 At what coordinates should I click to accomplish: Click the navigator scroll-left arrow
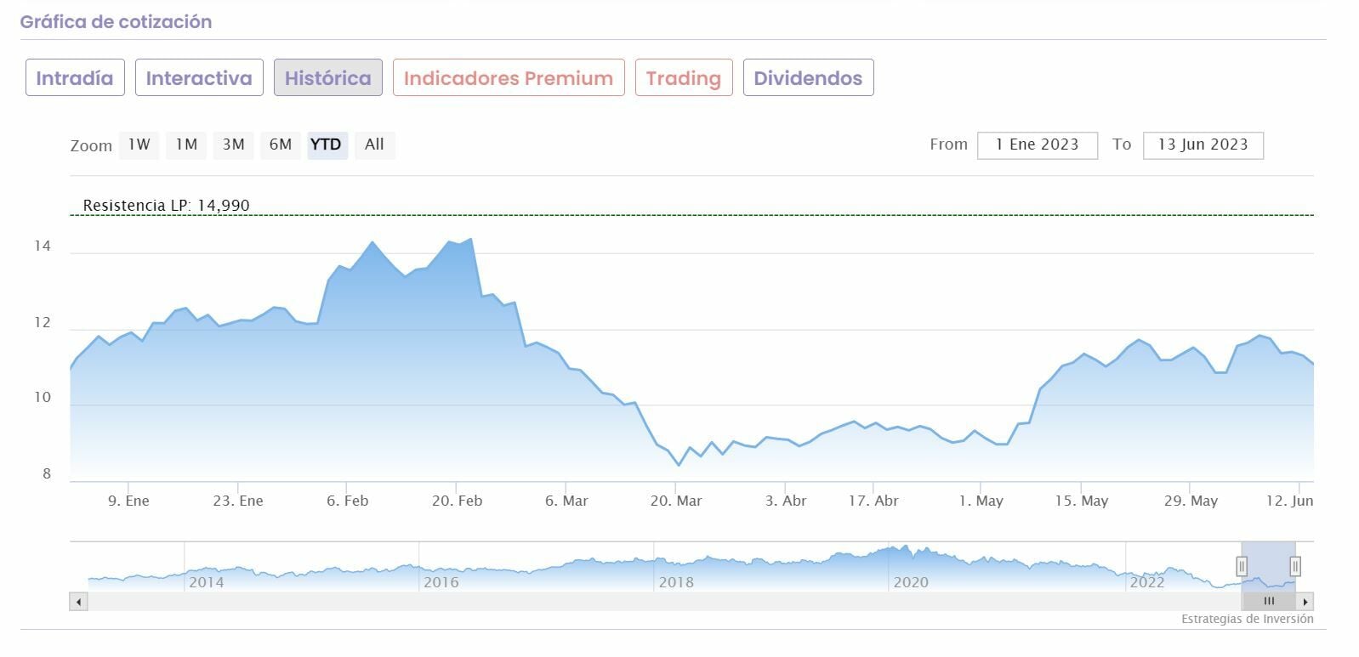tap(78, 602)
